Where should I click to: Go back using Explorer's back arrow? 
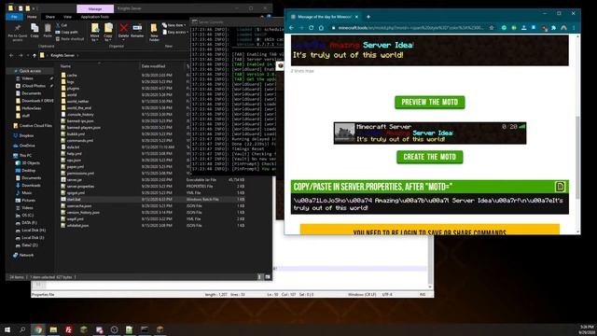11,55
